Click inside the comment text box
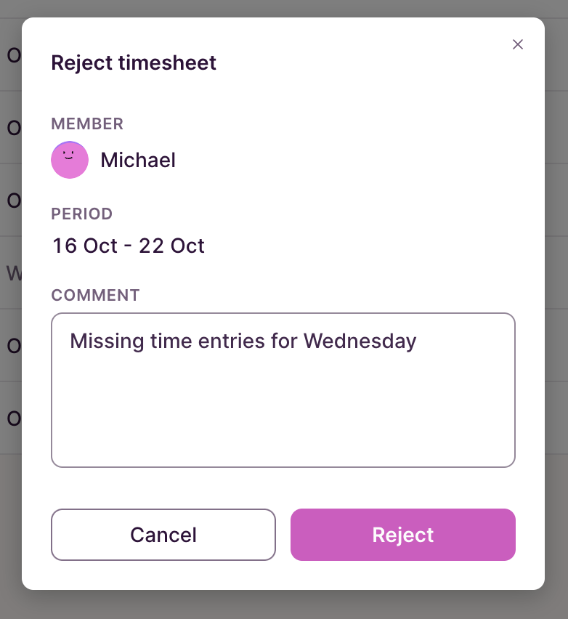Image resolution: width=568 pixels, height=619 pixels. coord(283,390)
